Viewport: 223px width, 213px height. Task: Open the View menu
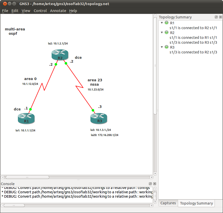[26, 11]
